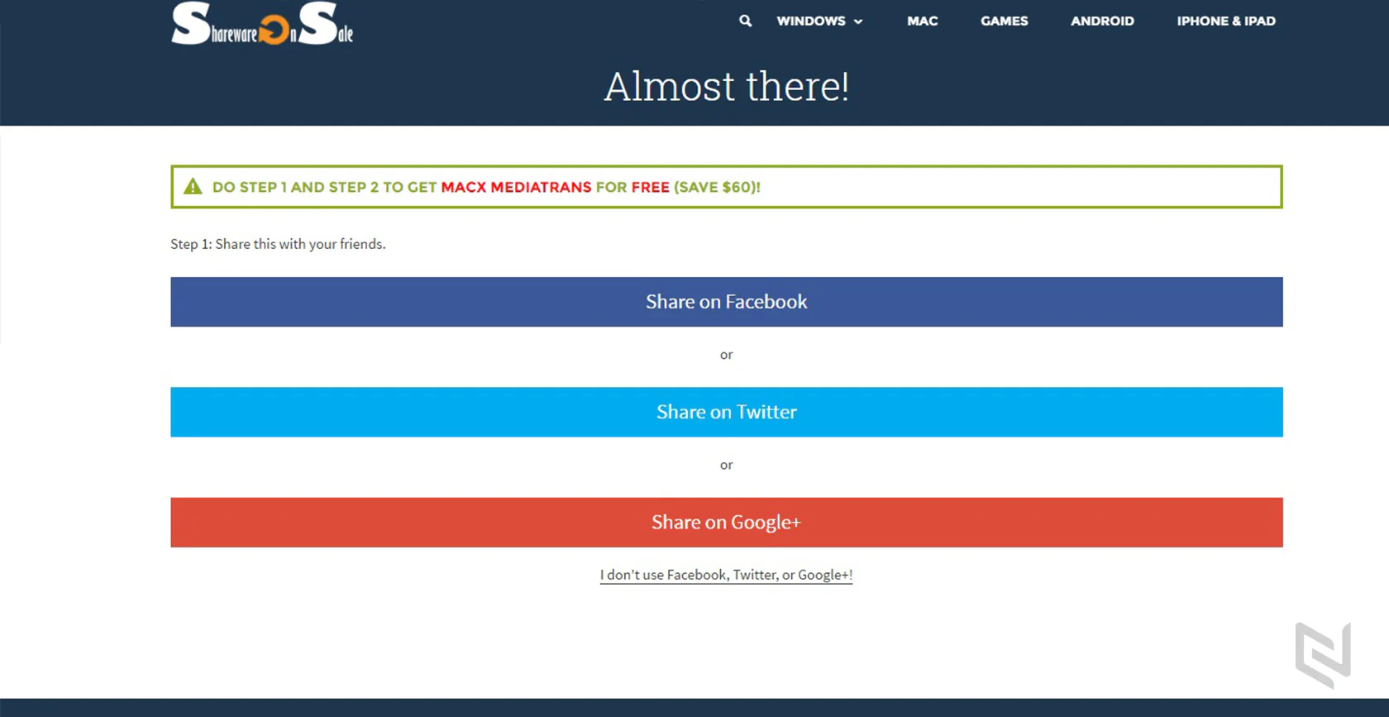Click the SharewareOnSale logo
The height and width of the screenshot is (717, 1389).
262,23
